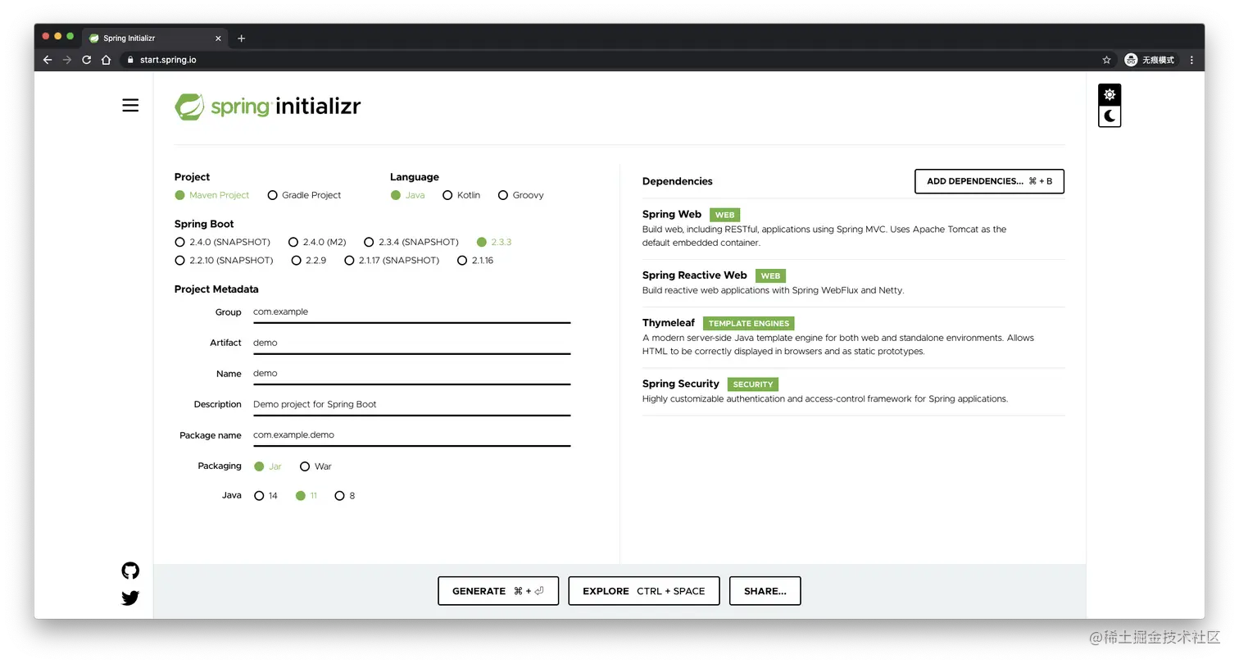Choose Kotlin as the language
Image resolution: width=1239 pixels, height=664 pixels.
pyautogui.click(x=461, y=195)
